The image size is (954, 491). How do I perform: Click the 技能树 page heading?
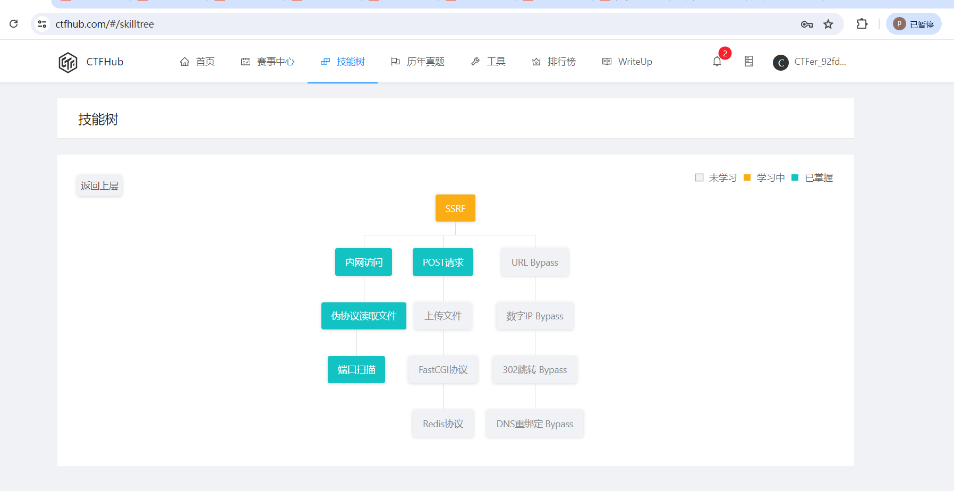pyautogui.click(x=98, y=119)
